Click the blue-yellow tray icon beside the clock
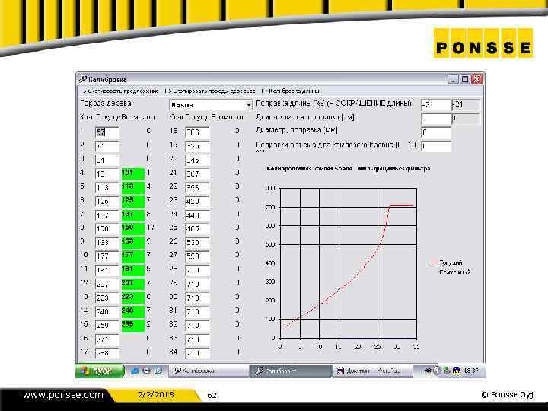This screenshot has width=548, height=411. pyautogui.click(x=456, y=371)
